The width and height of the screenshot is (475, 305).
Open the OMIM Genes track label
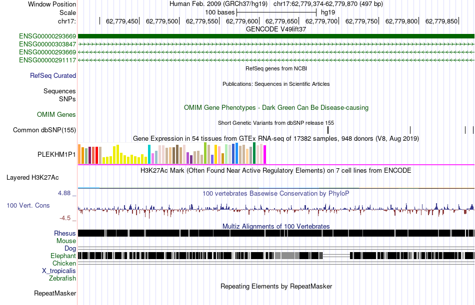pyautogui.click(x=56, y=115)
